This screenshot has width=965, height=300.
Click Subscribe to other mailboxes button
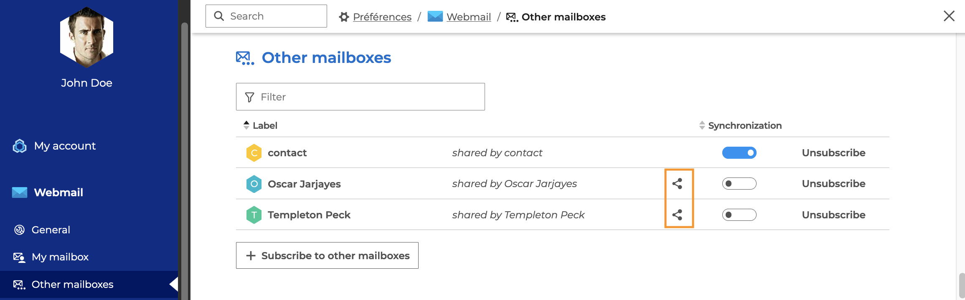click(327, 255)
